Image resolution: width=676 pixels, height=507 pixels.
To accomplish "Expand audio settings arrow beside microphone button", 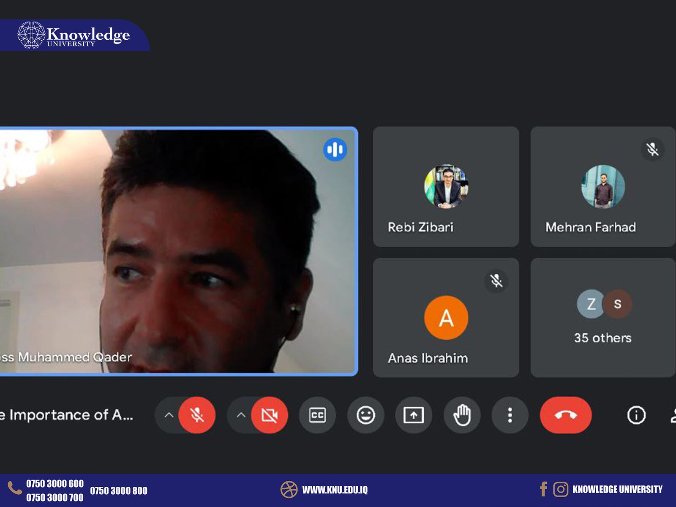I will tap(169, 415).
